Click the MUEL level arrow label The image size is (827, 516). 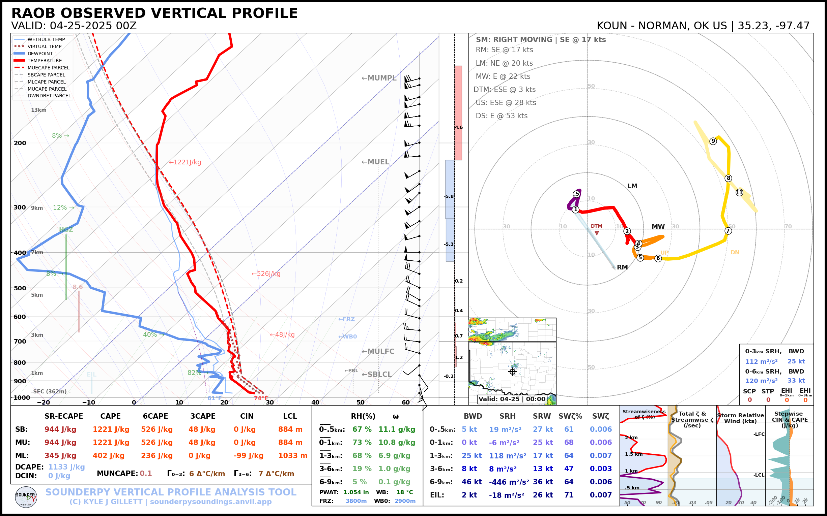[x=375, y=162]
